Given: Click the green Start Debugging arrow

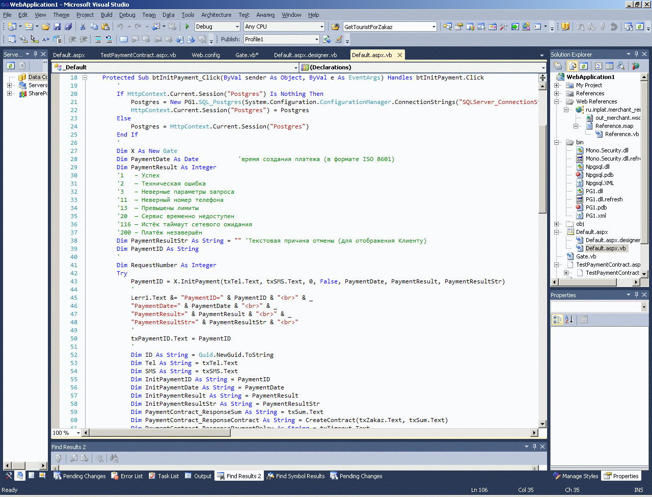Looking at the screenshot, I should pyautogui.click(x=187, y=27).
